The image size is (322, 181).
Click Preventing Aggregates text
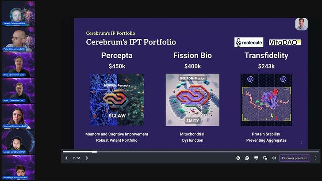pyautogui.click(x=266, y=140)
